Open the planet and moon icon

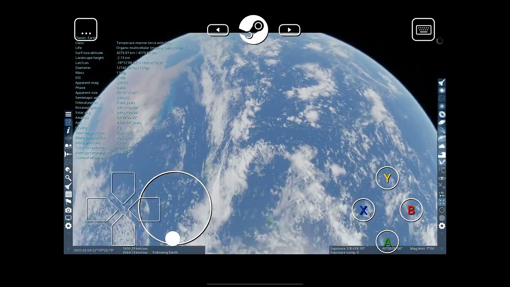coord(68,170)
